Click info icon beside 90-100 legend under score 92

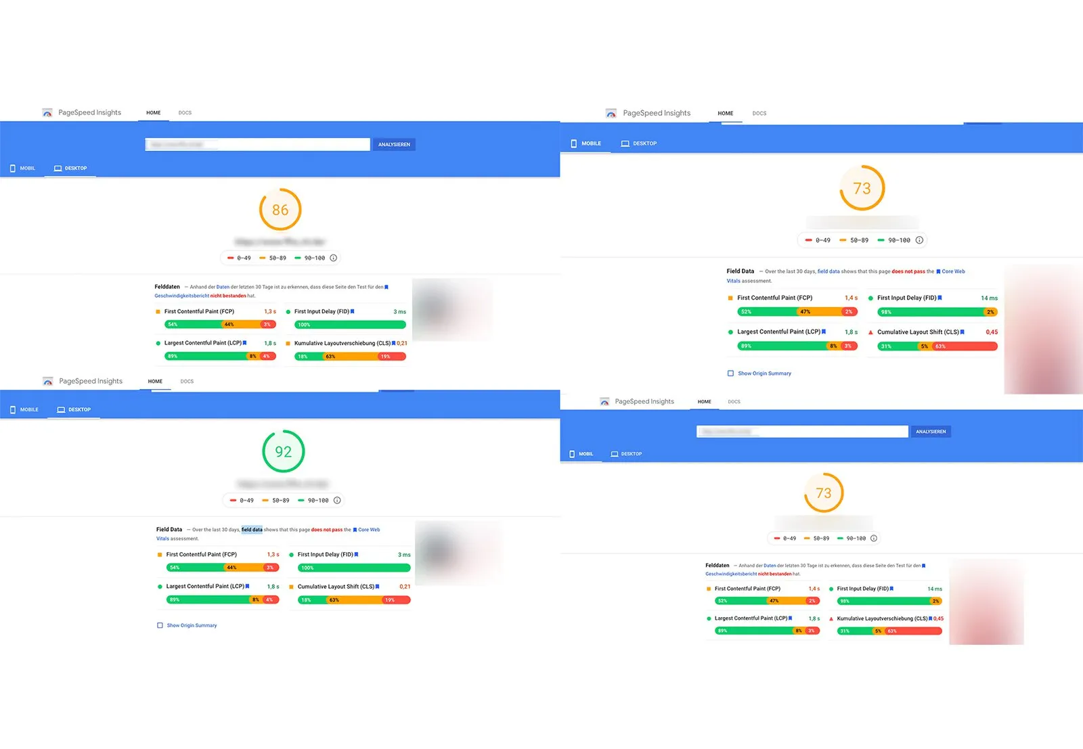click(337, 500)
